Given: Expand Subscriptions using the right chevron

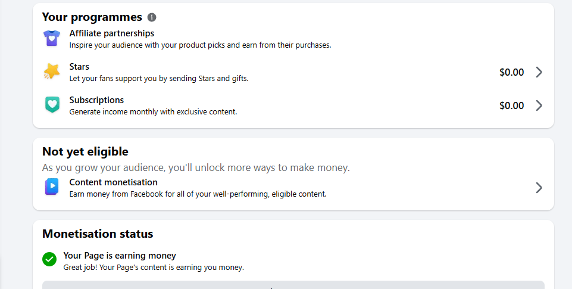Looking at the screenshot, I should tap(539, 105).
